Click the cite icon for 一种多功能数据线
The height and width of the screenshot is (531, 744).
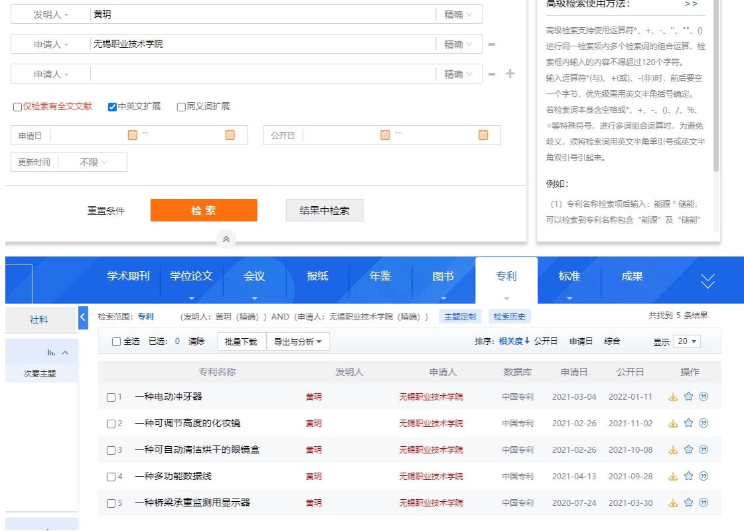[x=704, y=476]
